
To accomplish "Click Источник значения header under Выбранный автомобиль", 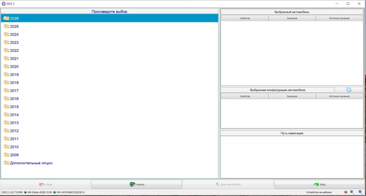I will click(339, 18).
